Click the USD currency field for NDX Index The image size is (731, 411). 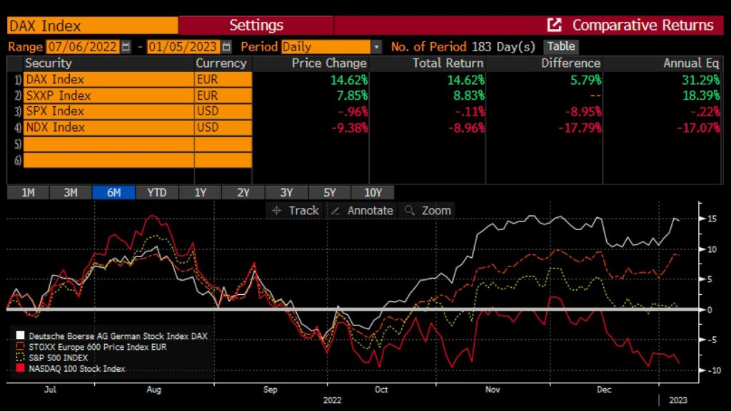coord(223,128)
